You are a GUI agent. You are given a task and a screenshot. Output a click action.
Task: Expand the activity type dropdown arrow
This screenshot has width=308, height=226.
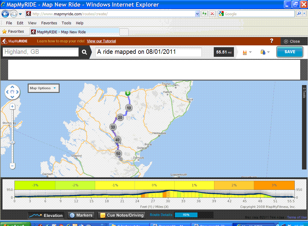tap(250, 52)
